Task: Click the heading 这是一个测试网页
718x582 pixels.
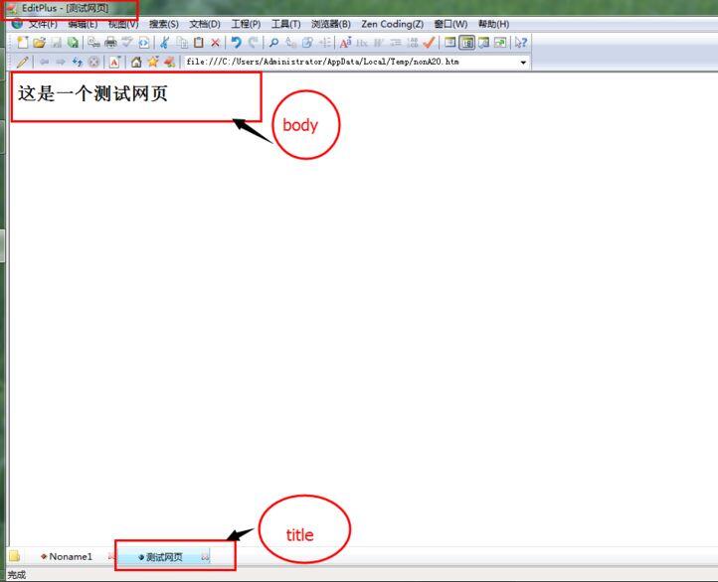Action: coord(92,93)
